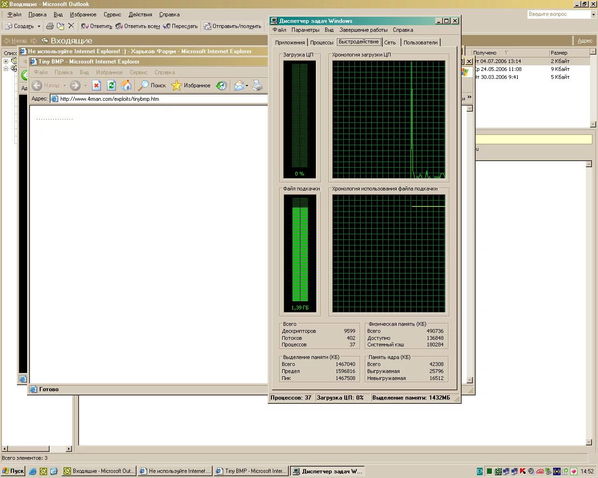Image resolution: width=598 pixels, height=478 pixels.
Task: Switch to 'Tiny BMP - Microsoft Inter...' taskbar button
Action: (251, 471)
